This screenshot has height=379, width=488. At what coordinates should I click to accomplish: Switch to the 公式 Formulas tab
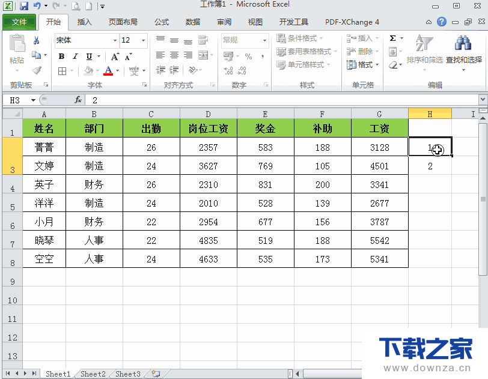162,22
